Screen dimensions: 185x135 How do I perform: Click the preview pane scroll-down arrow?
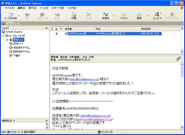tap(182, 127)
